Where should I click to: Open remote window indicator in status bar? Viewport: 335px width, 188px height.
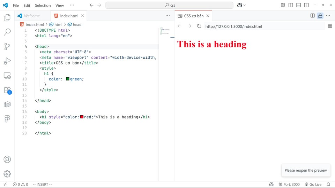(5, 185)
